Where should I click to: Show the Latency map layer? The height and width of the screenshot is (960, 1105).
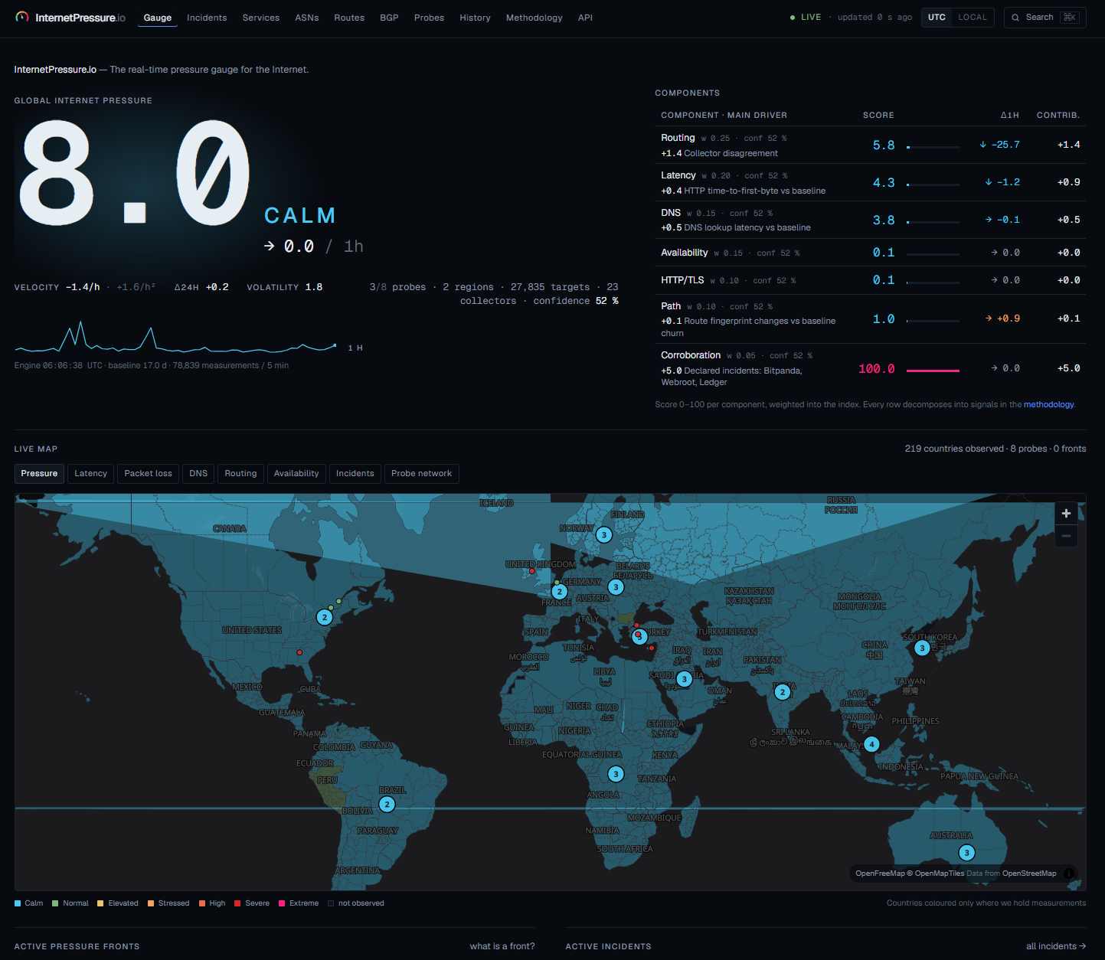[90, 474]
